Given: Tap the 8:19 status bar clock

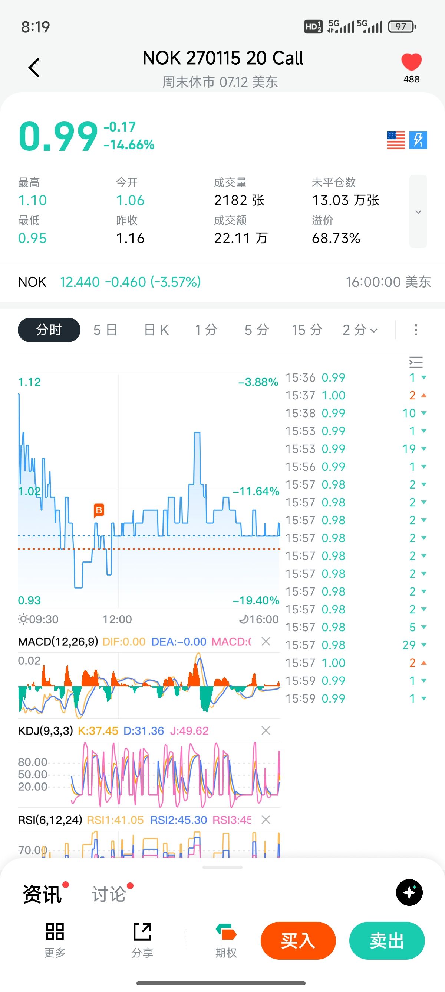Looking at the screenshot, I should coord(35,27).
